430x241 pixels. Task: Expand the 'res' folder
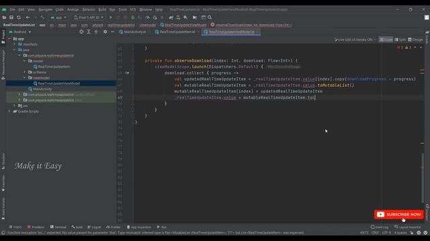click(15, 106)
